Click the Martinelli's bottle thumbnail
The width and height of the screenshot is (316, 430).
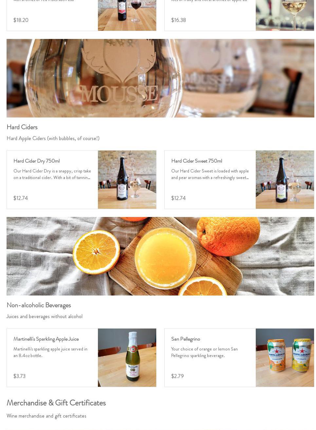[x=127, y=358]
